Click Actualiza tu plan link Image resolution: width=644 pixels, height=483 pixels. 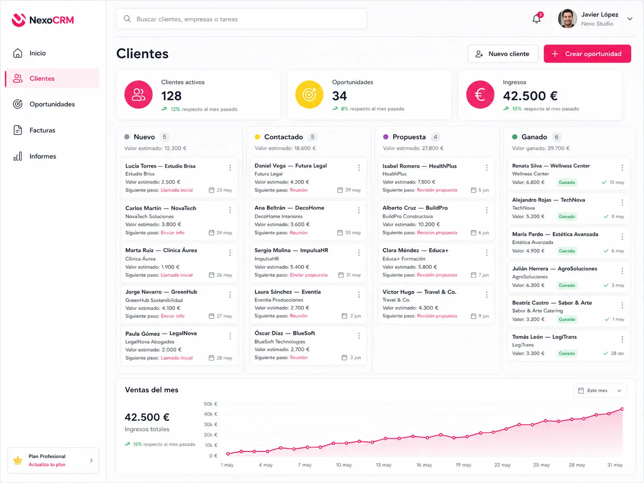click(x=47, y=464)
